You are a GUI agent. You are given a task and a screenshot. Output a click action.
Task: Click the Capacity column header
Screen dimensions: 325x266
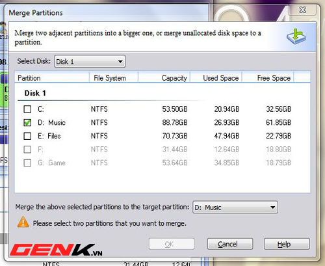[164, 77]
